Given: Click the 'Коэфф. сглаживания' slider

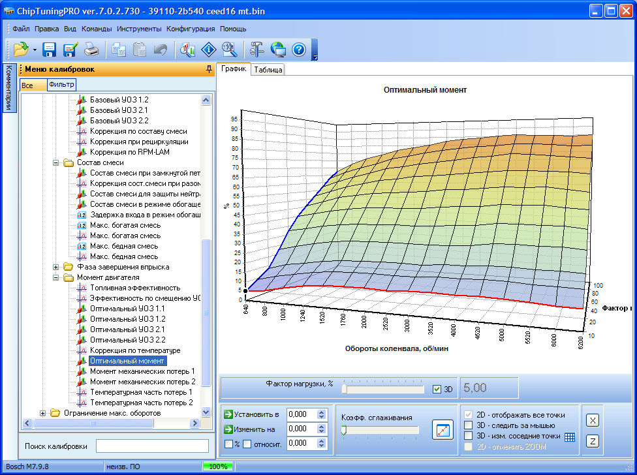Looking at the screenshot, I should (x=380, y=430).
